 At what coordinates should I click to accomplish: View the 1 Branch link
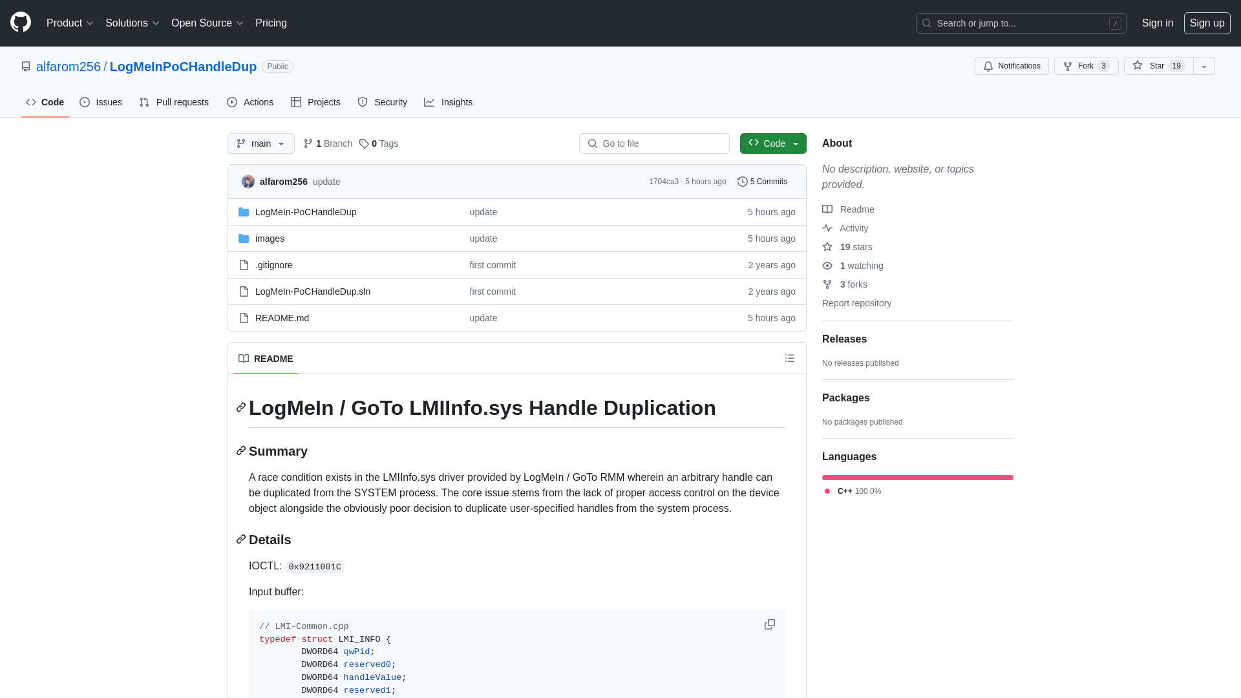pos(328,143)
